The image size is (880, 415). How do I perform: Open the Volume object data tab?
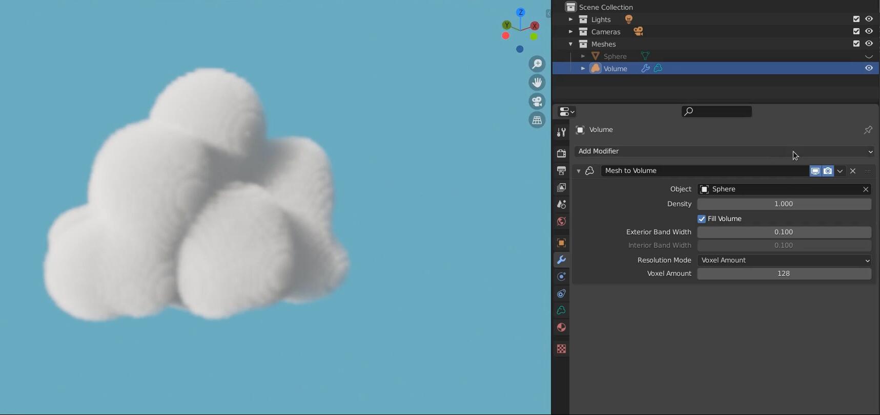point(561,311)
